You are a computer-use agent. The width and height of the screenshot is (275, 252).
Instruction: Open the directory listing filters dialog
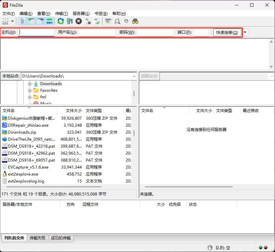point(108,21)
